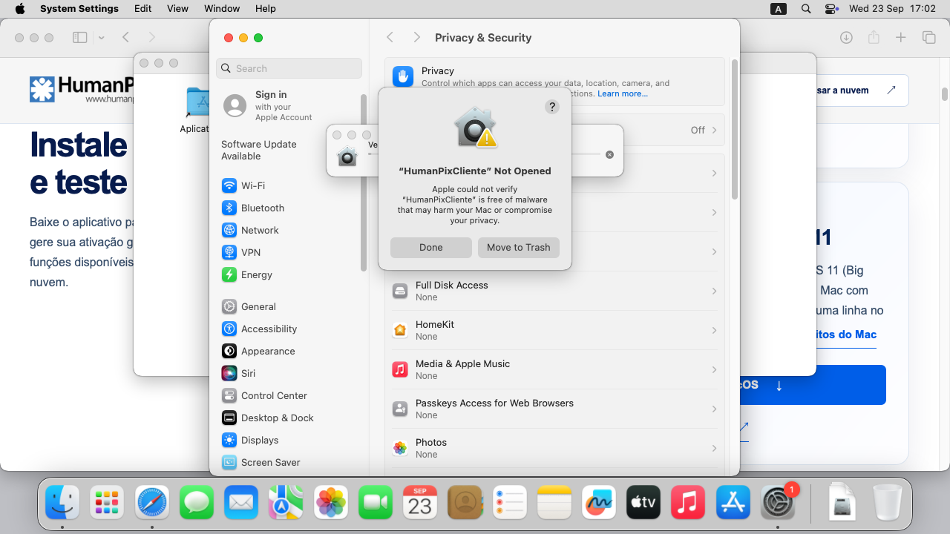Expand the HomeKit row
Screen dimensions: 950x534
pyautogui.click(x=554, y=330)
